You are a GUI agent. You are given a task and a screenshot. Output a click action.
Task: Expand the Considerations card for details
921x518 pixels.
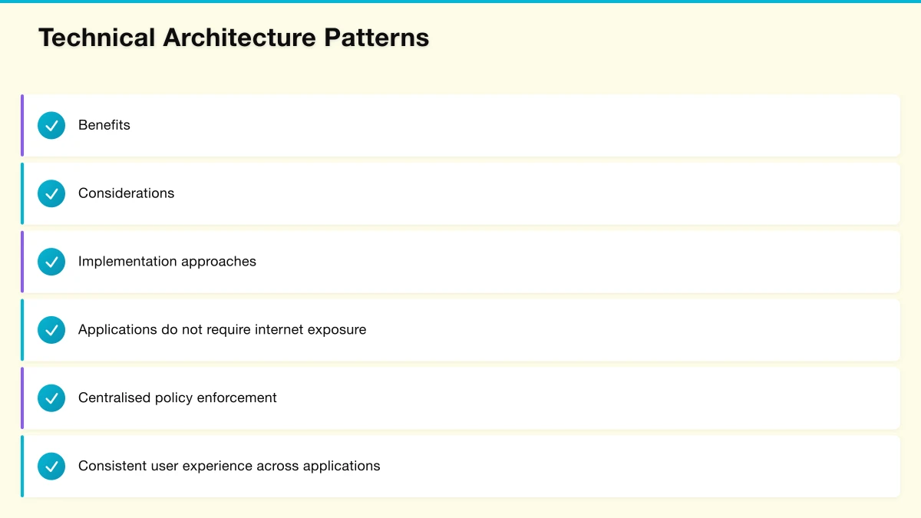[460, 193]
